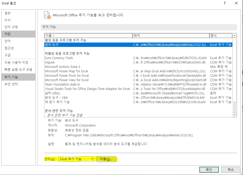Open 리본 사용자 지정 settings
This screenshot has width=243, height=175.
click(18, 62)
